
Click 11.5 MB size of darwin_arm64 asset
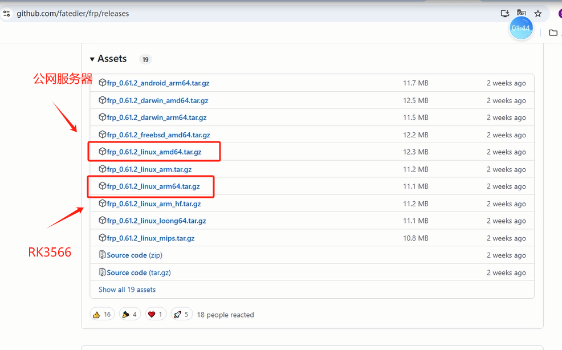pyautogui.click(x=416, y=117)
